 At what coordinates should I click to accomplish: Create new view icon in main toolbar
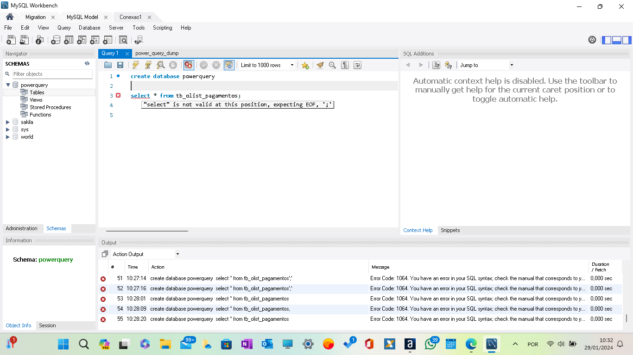[82, 40]
